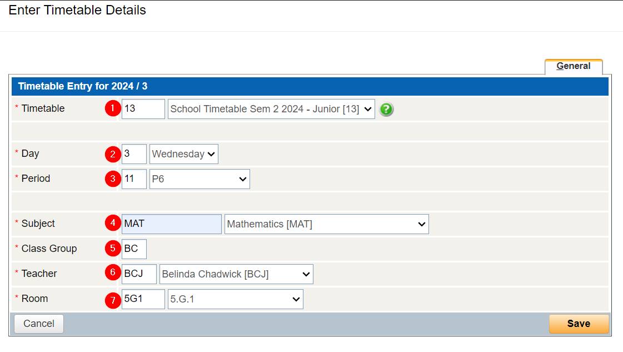Click the green help icon beside Timetable

(x=386, y=110)
